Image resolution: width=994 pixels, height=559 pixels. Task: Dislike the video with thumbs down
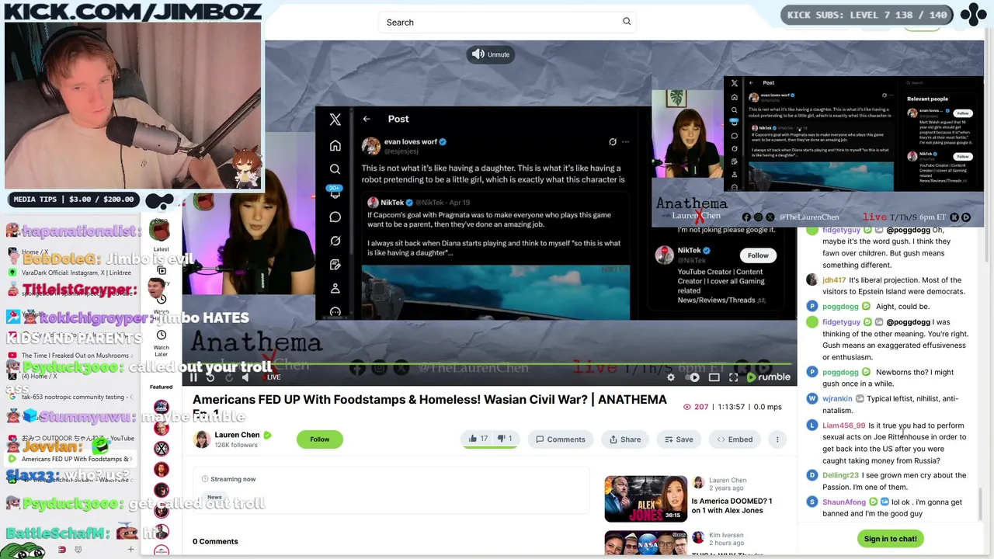505,439
